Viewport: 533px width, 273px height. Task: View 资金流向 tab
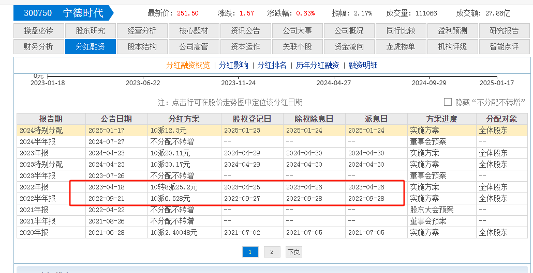(349, 47)
